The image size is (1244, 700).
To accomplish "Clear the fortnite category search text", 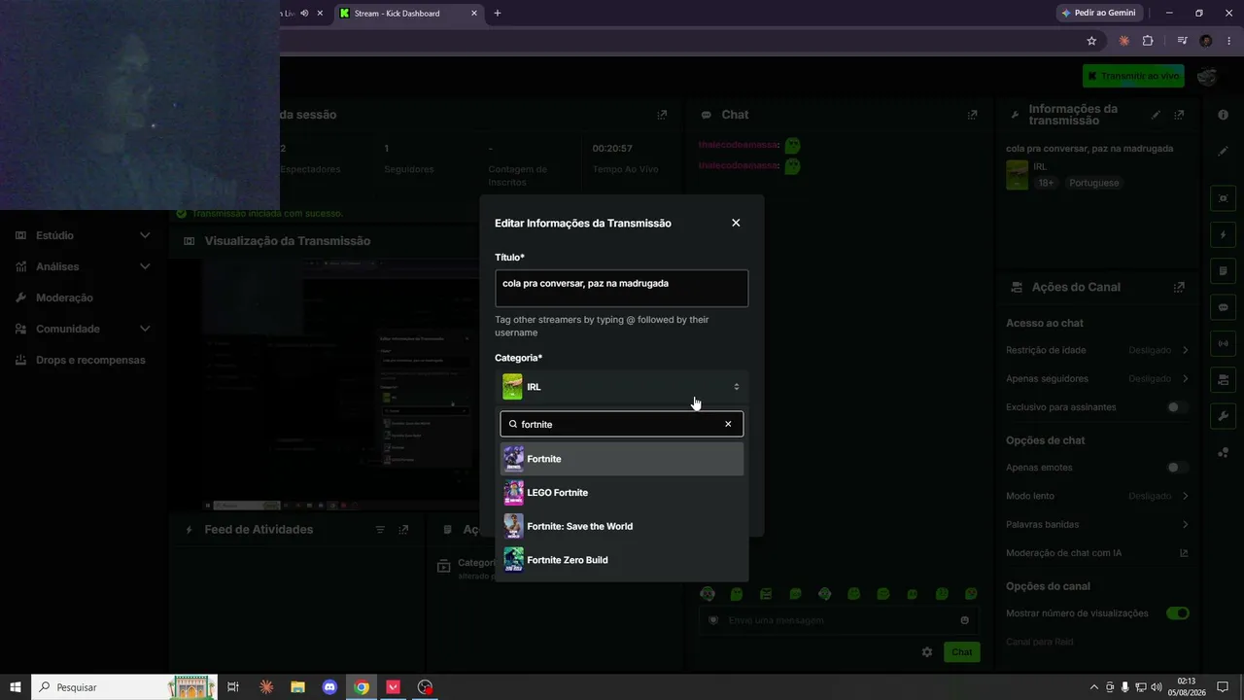I will [728, 424].
